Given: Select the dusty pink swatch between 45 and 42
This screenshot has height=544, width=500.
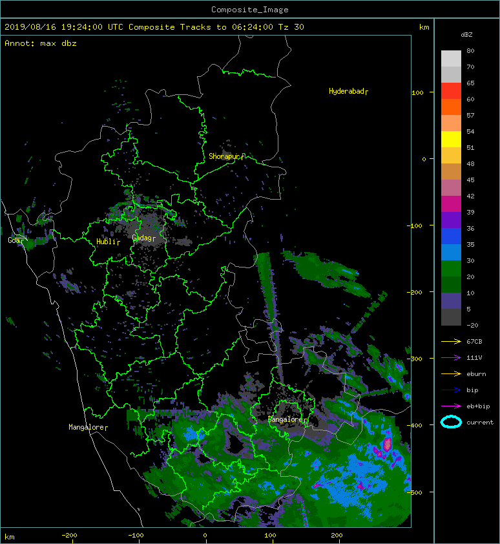Looking at the screenshot, I should (x=451, y=188).
